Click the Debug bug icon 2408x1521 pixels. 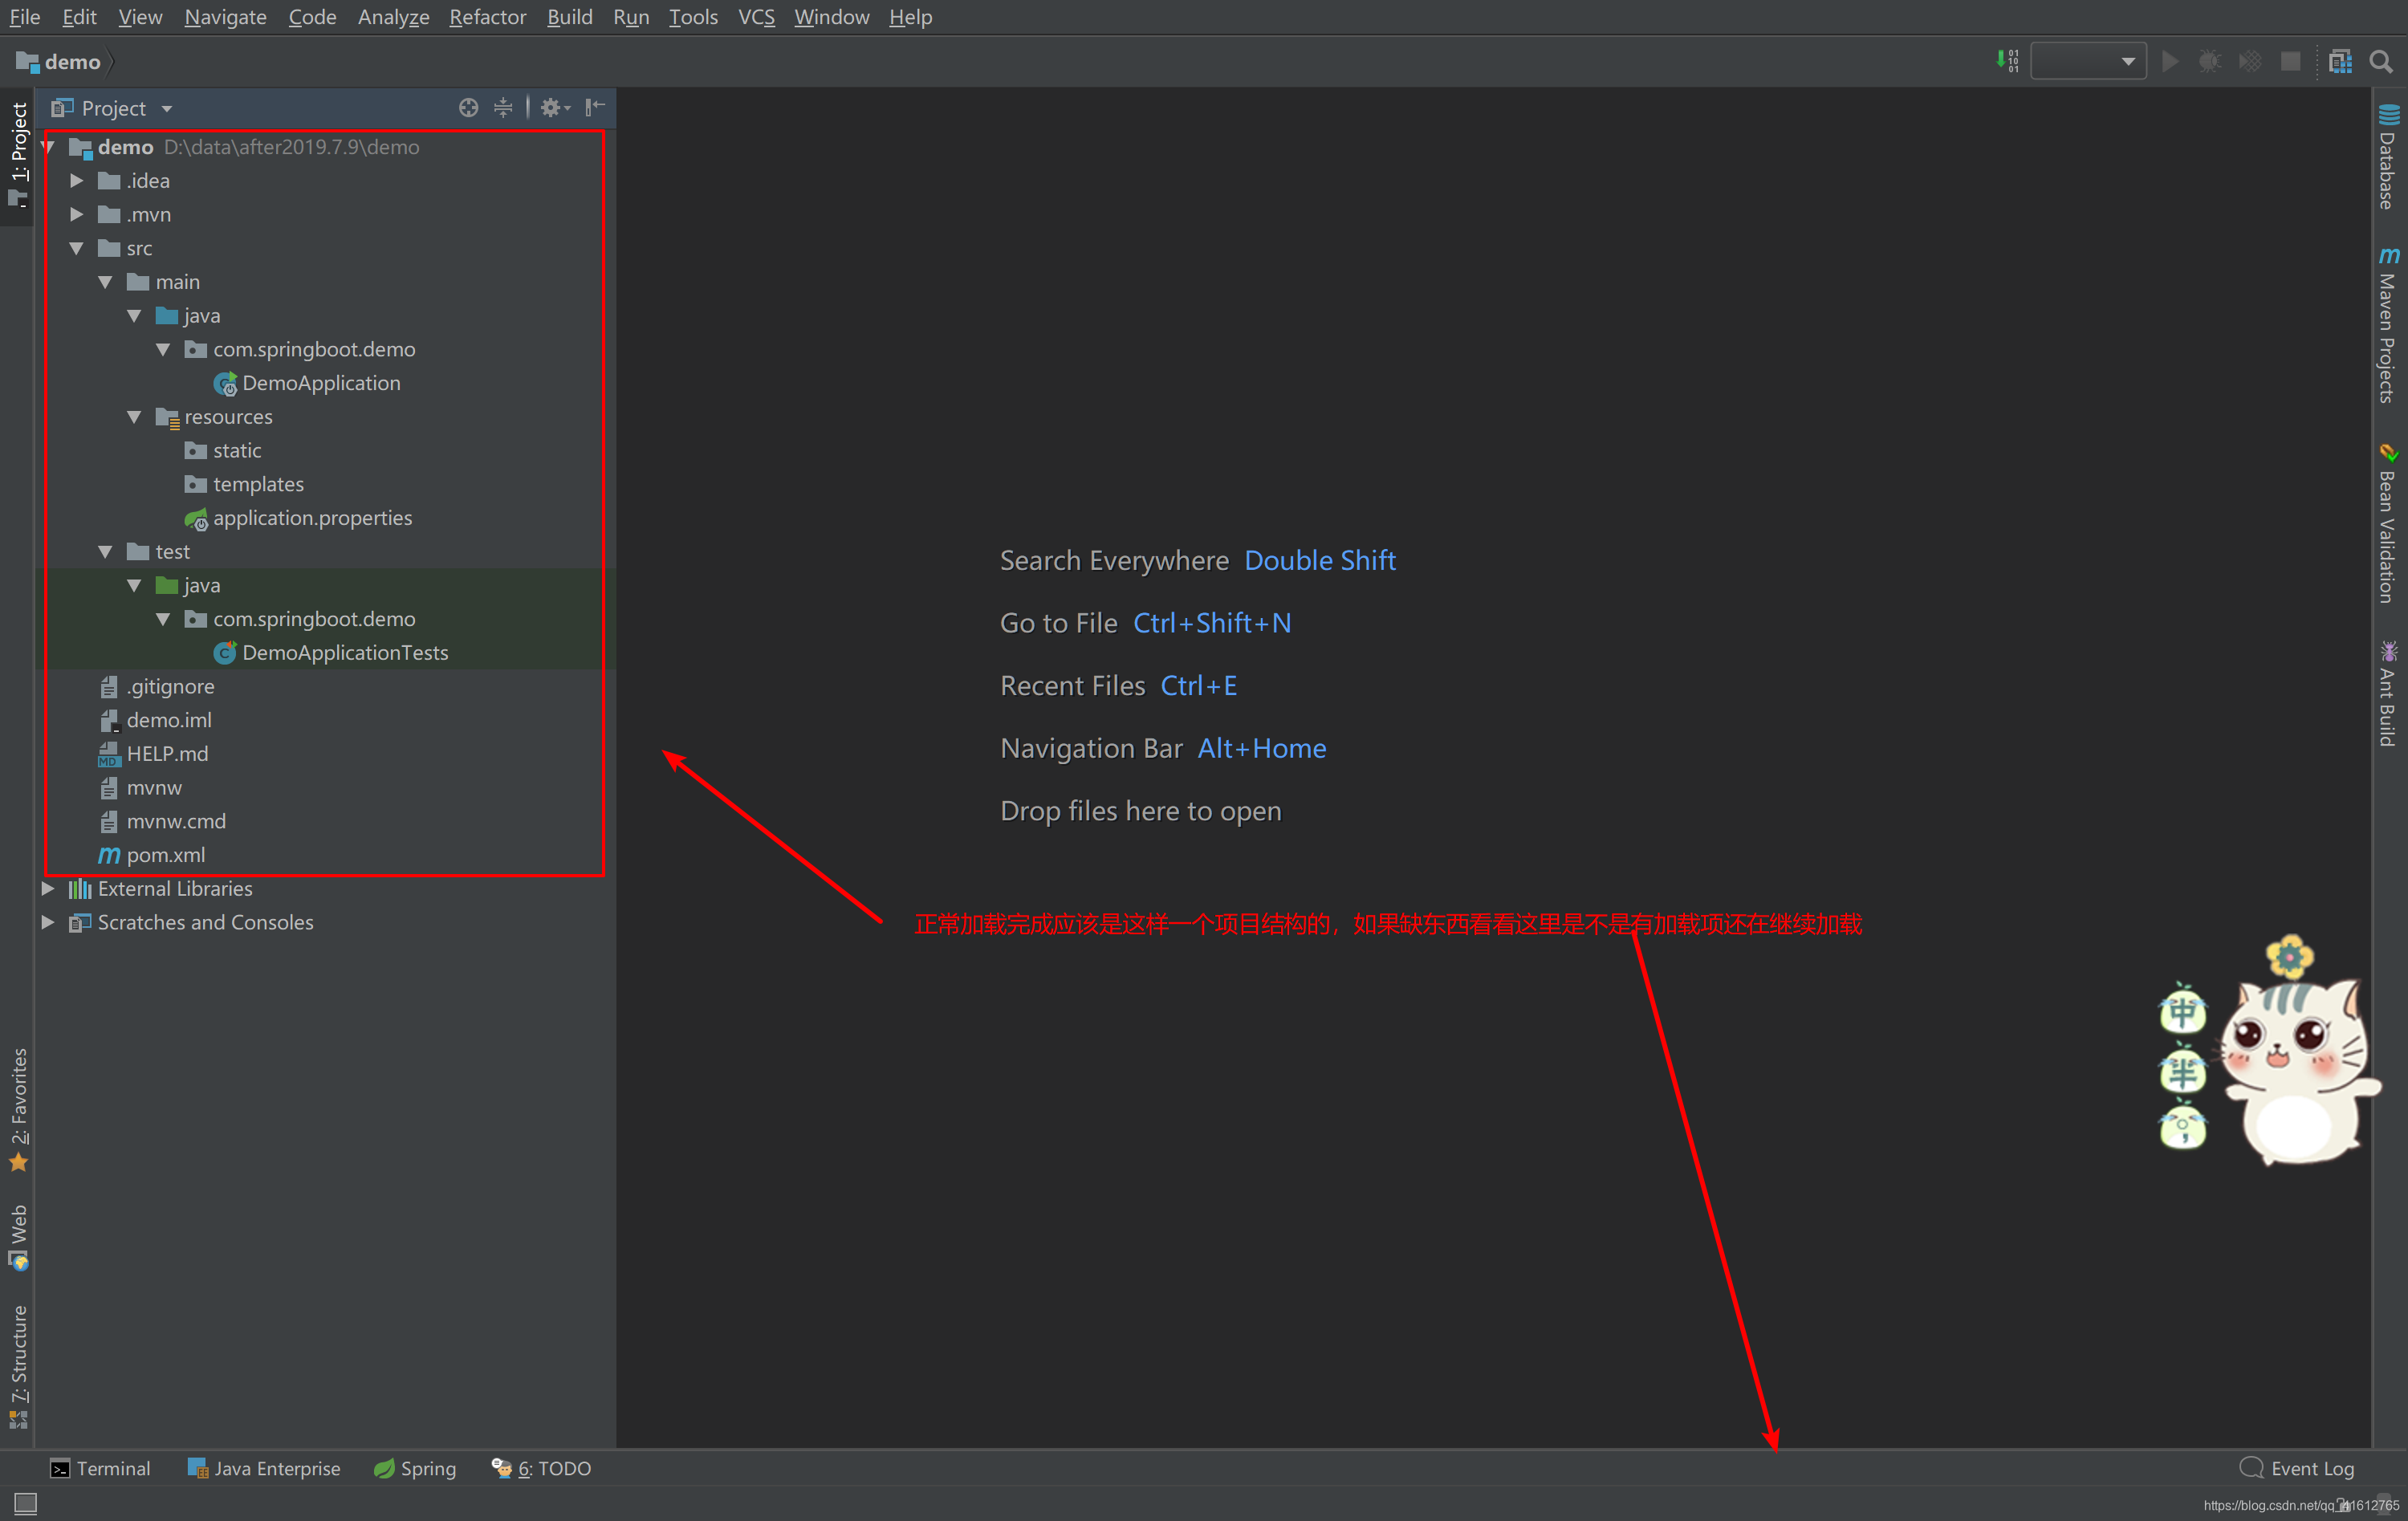point(2209,62)
